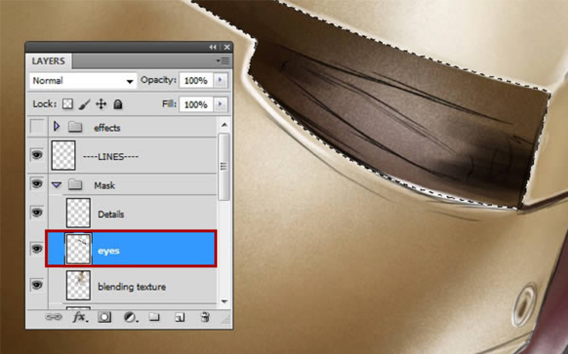This screenshot has height=354, width=568.
Task: Collapse the Mask group triangle
Action: point(56,185)
